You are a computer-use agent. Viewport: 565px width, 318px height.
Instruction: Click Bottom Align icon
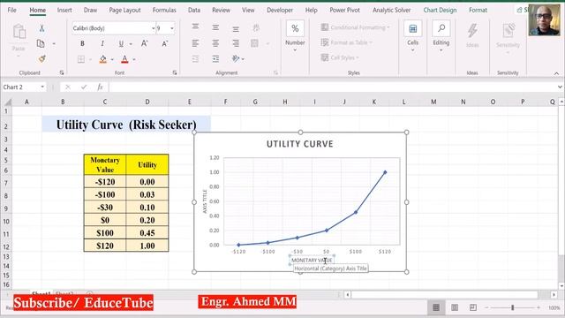(236, 28)
